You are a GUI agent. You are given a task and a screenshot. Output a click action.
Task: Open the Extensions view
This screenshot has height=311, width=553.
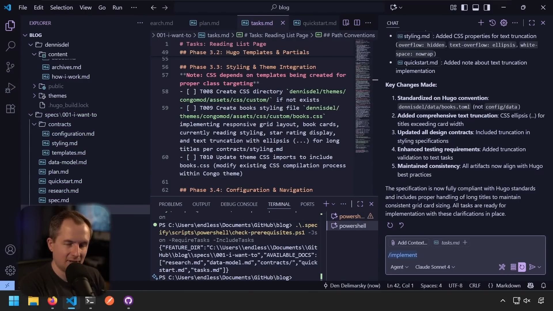[10, 109]
